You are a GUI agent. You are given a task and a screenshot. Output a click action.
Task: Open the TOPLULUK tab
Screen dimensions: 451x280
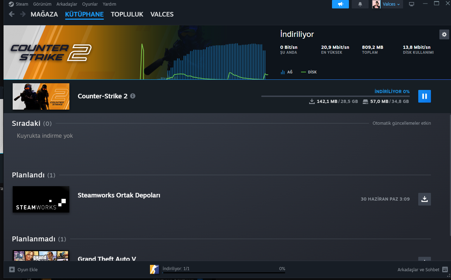coord(127,14)
